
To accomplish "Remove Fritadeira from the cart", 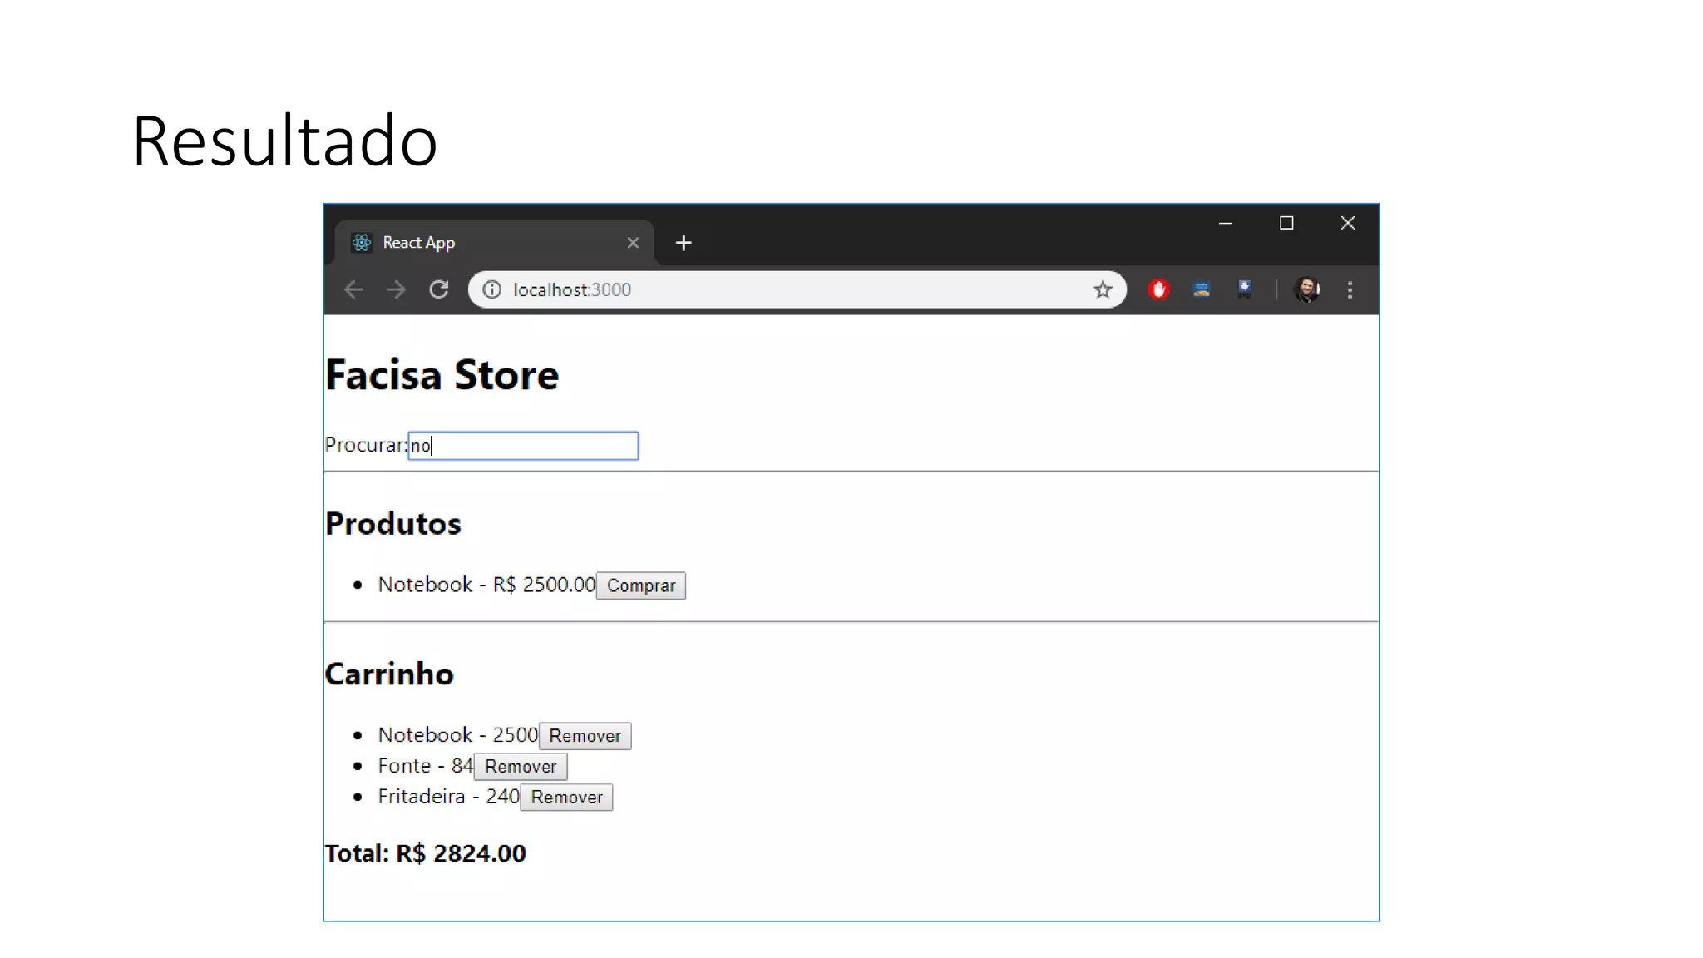I will pyautogui.click(x=566, y=798).
